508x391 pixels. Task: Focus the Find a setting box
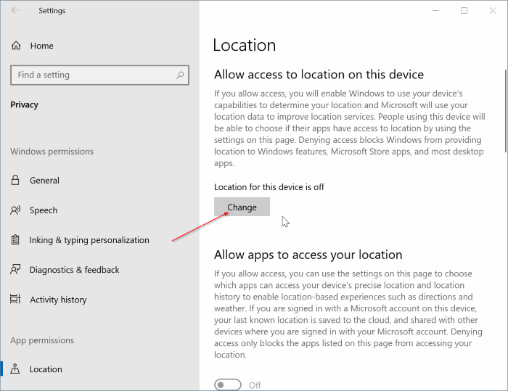click(x=99, y=75)
